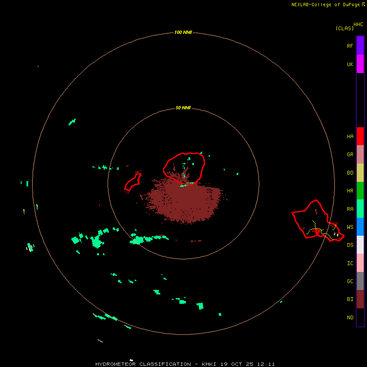Screen dimensions: 367x367
Task: Pick the RA light green legend swatch
Action: (x=360, y=209)
